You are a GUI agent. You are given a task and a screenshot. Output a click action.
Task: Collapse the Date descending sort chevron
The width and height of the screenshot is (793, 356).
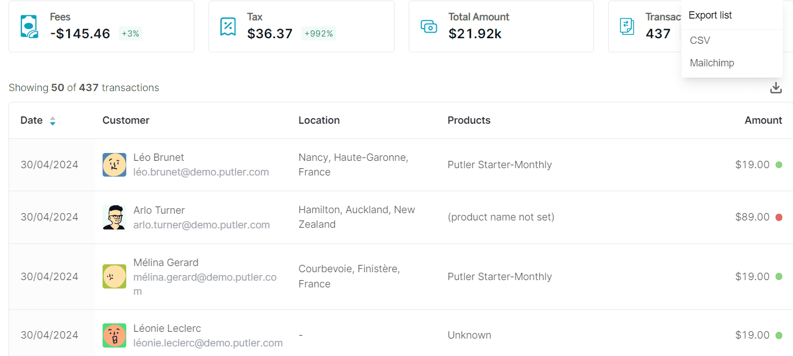pyautogui.click(x=52, y=123)
